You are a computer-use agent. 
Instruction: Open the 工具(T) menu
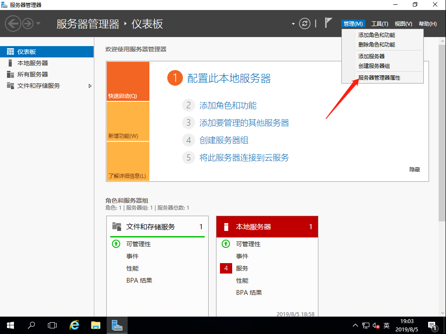pos(379,24)
